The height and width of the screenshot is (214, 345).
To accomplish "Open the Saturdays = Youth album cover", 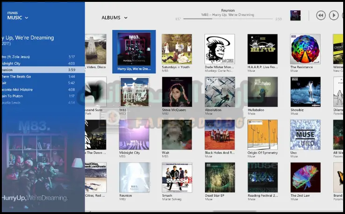I will tap(177, 49).
